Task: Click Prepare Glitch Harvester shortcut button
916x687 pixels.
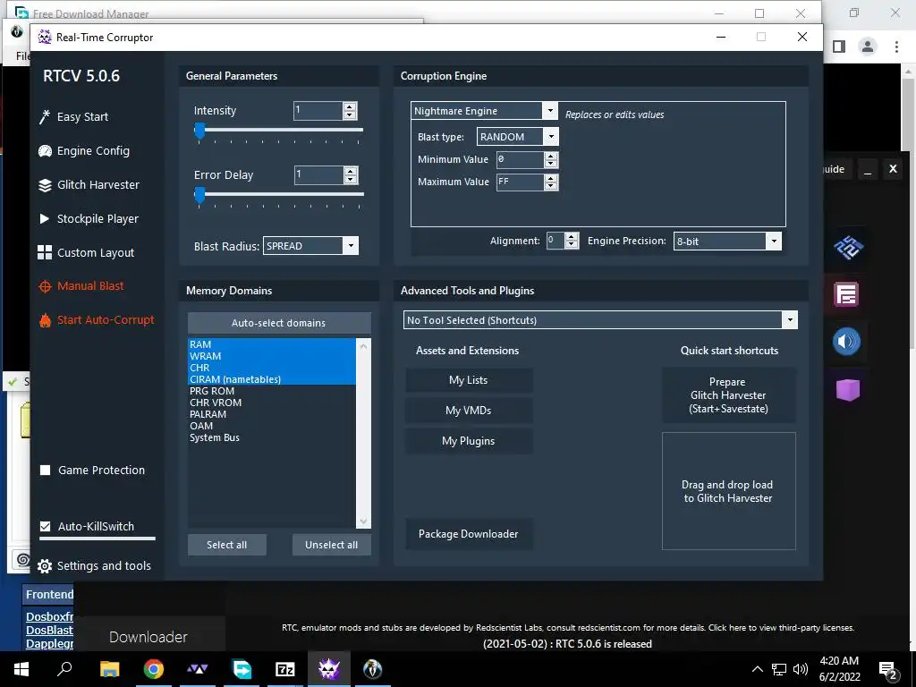Action: [728, 395]
